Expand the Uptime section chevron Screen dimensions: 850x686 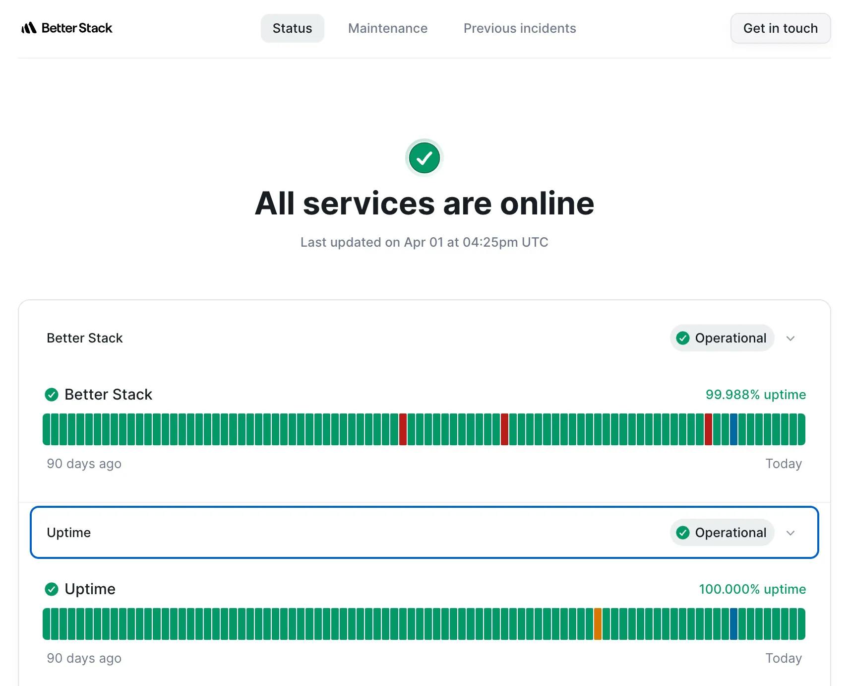click(x=790, y=533)
